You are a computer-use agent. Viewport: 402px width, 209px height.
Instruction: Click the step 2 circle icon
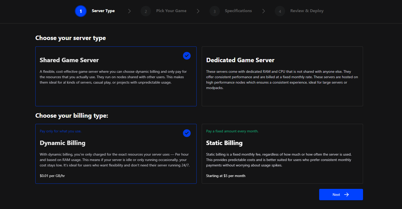click(146, 11)
